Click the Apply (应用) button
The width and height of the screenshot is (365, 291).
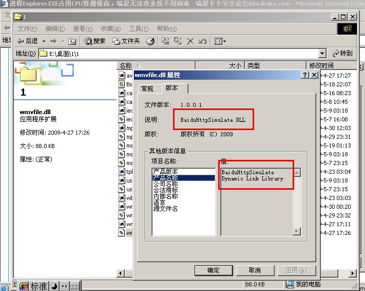(296, 270)
